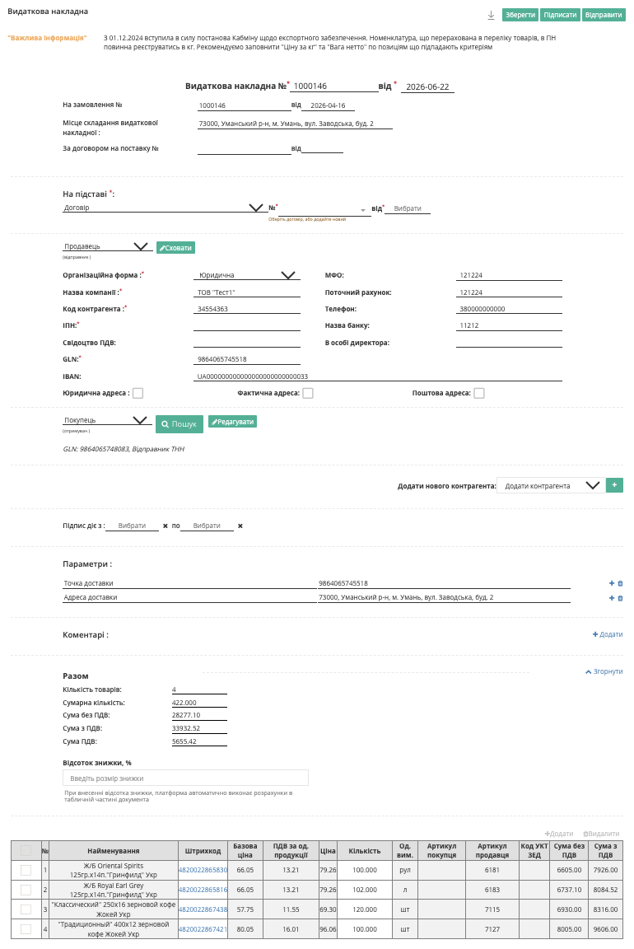Clear the signature end date after по
Screen dimensions: 634x949
tap(240, 526)
